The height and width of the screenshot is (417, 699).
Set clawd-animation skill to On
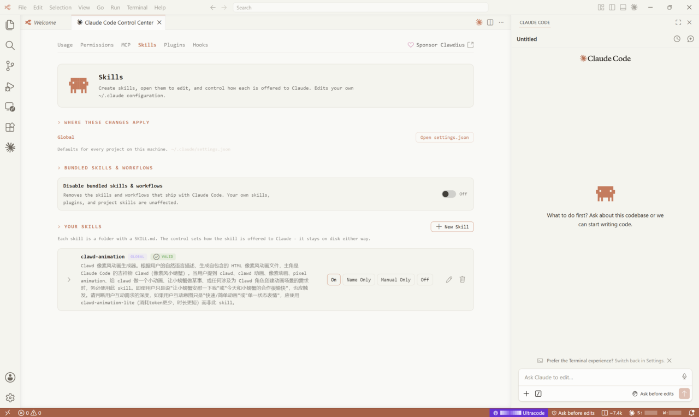tap(334, 280)
